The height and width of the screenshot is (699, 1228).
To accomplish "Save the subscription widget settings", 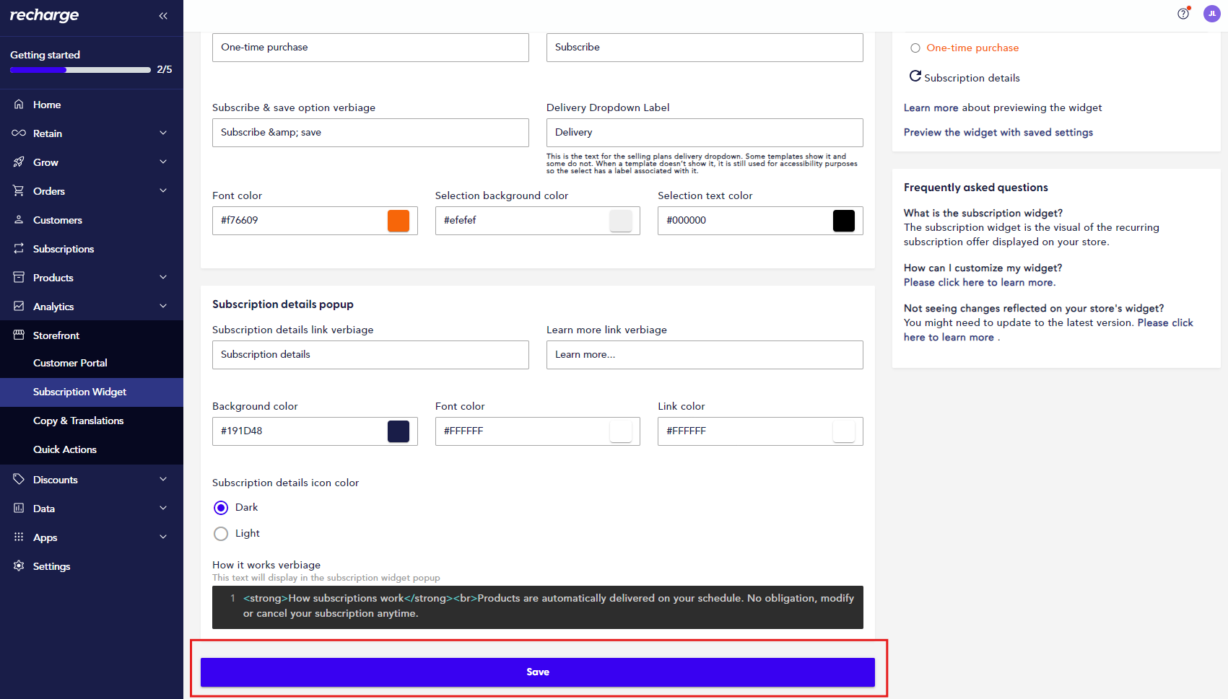I will click(537, 672).
